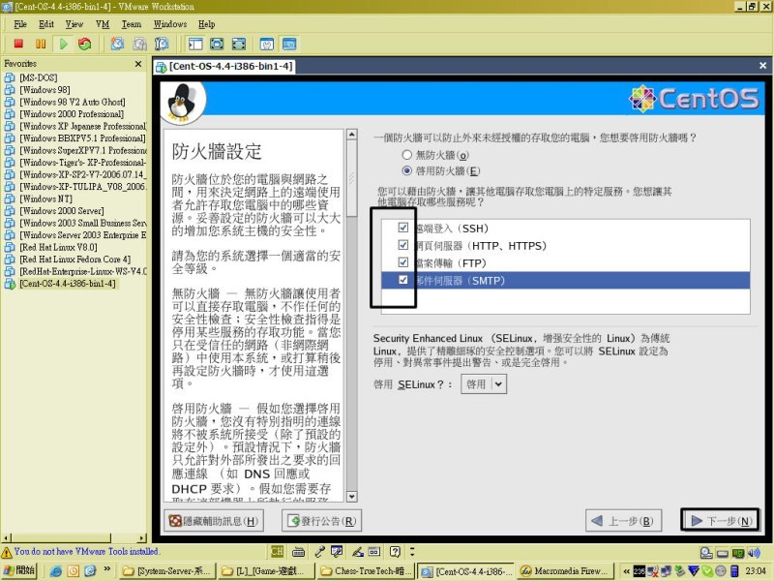
Task: Click the VMware Tools warning icon
Action: pos(7,552)
